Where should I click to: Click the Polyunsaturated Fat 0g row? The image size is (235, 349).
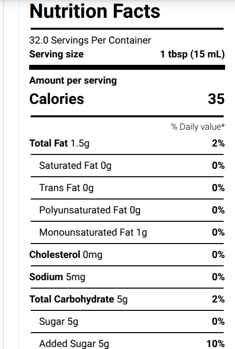tap(127, 210)
